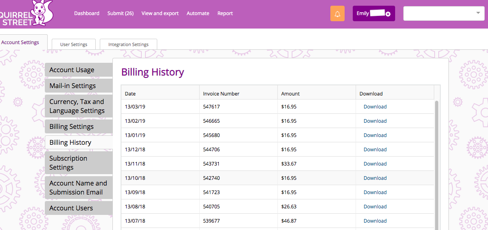This screenshot has height=230, width=488.
Task: Open Subscription Settings section
Action: click(x=79, y=163)
